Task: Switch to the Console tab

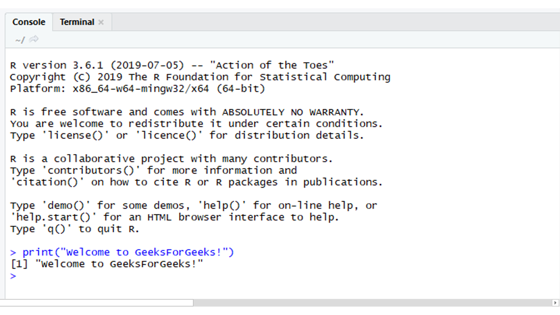Action: 29,22
